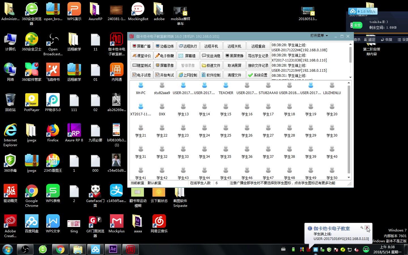The image size is (408, 255).
Task: Click the taskbar clock showing 8:38
Action: click(387, 249)
